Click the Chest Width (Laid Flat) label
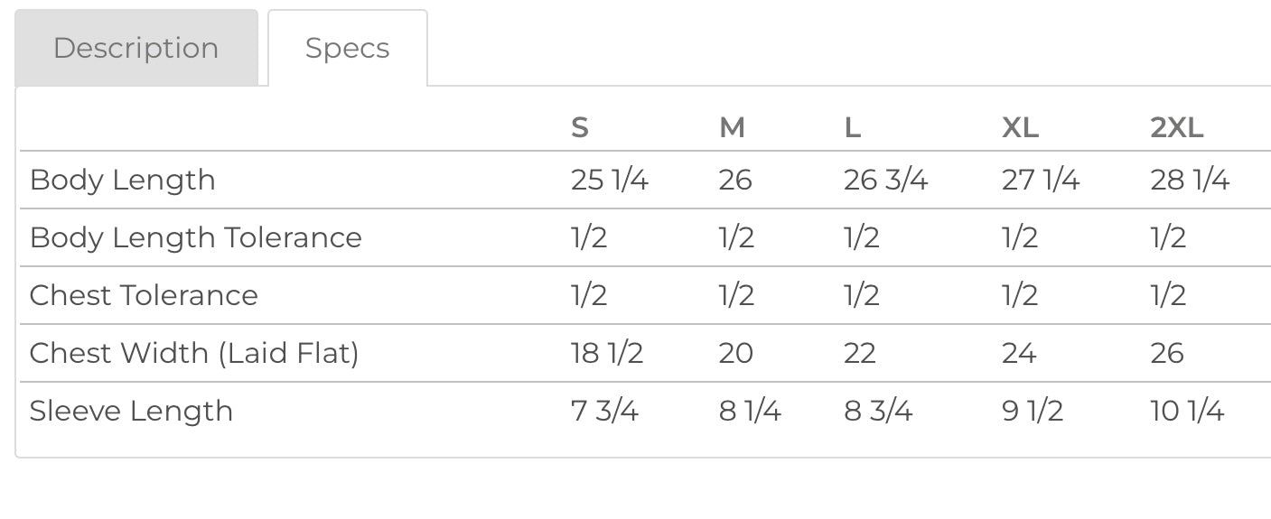The image size is (1271, 519). pyautogui.click(x=194, y=353)
